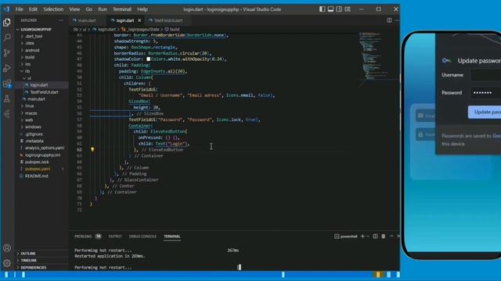Click the kill terminal trash icon
The image size is (501, 281).
[384, 237]
